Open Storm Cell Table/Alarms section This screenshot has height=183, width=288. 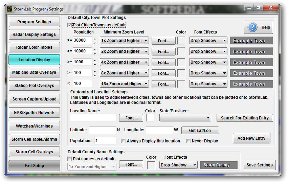coord(34,139)
